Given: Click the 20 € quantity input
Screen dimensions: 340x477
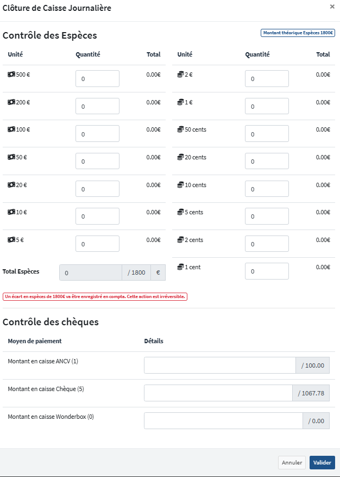Looking at the screenshot, I should (97, 189).
